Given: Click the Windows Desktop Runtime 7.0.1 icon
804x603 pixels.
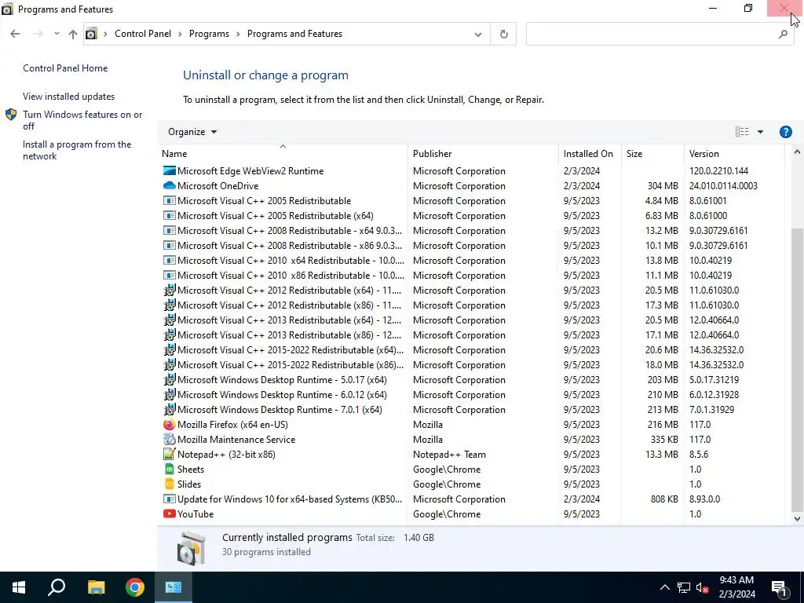Looking at the screenshot, I should click(170, 410).
